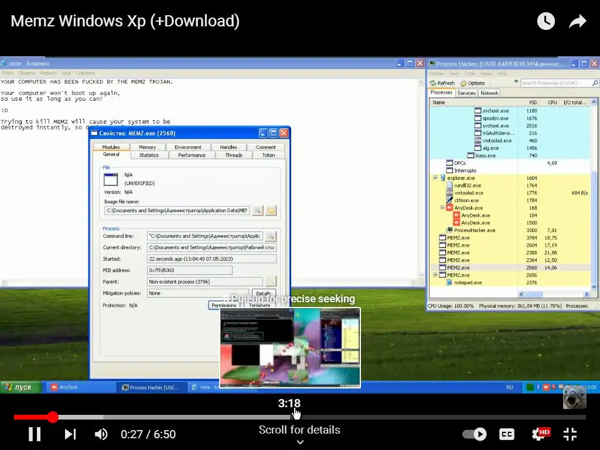Select the notepad.exe process row

point(510,282)
